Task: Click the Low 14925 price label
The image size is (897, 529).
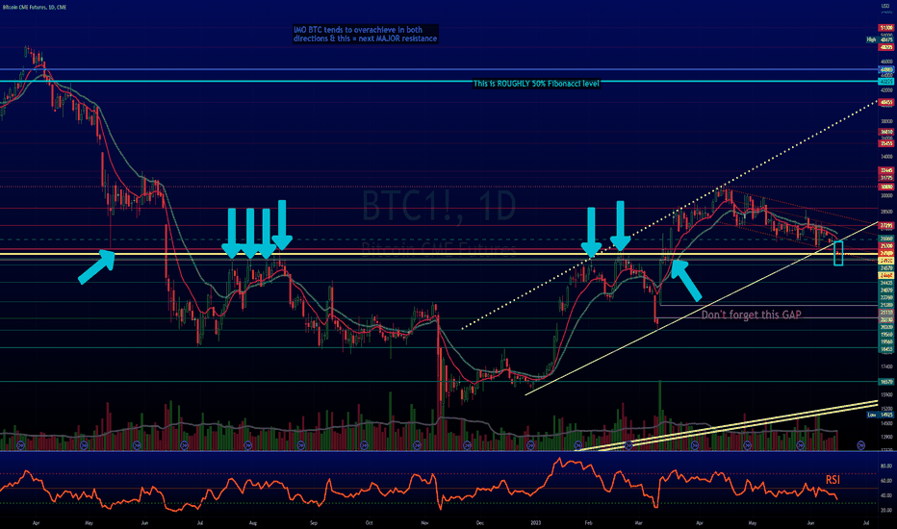Action: click(881, 415)
